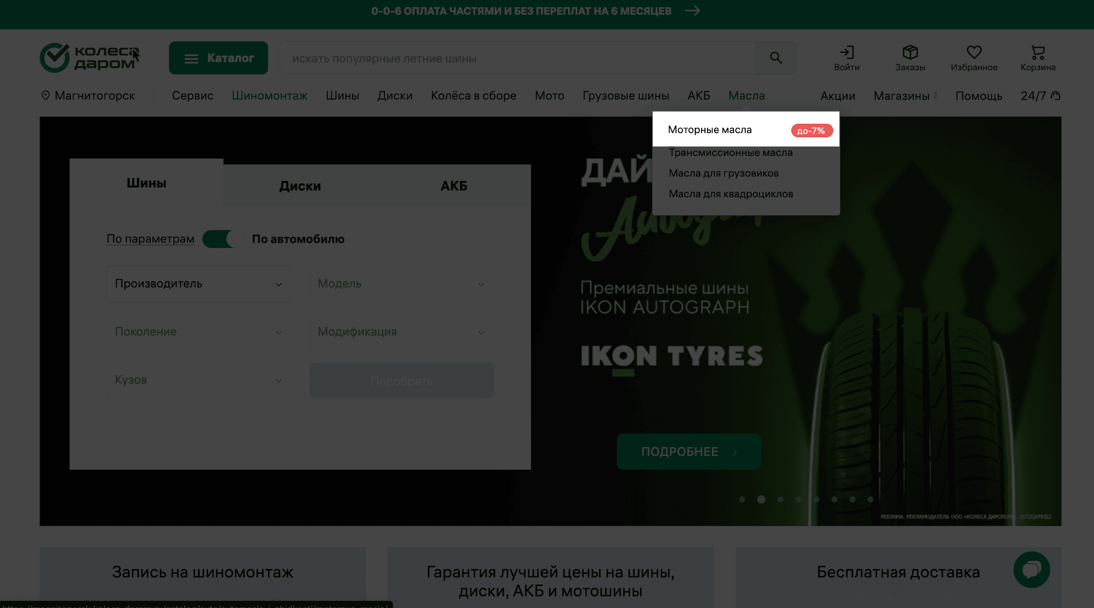The image size is (1094, 608).
Task: Click the Магнитогорск location pin
Action: click(x=45, y=95)
